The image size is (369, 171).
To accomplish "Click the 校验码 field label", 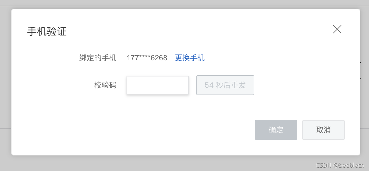I will coord(105,85).
